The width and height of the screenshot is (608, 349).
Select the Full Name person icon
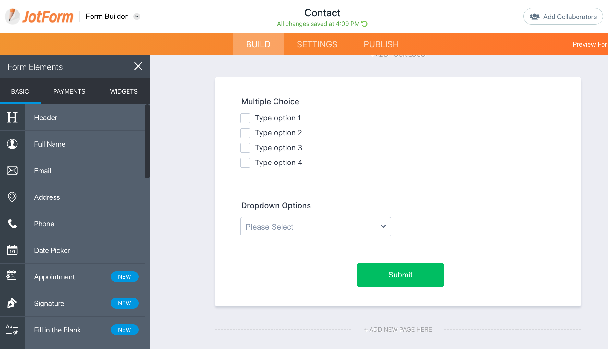(12, 144)
